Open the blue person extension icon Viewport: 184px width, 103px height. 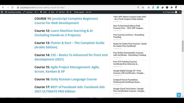[153, 7]
